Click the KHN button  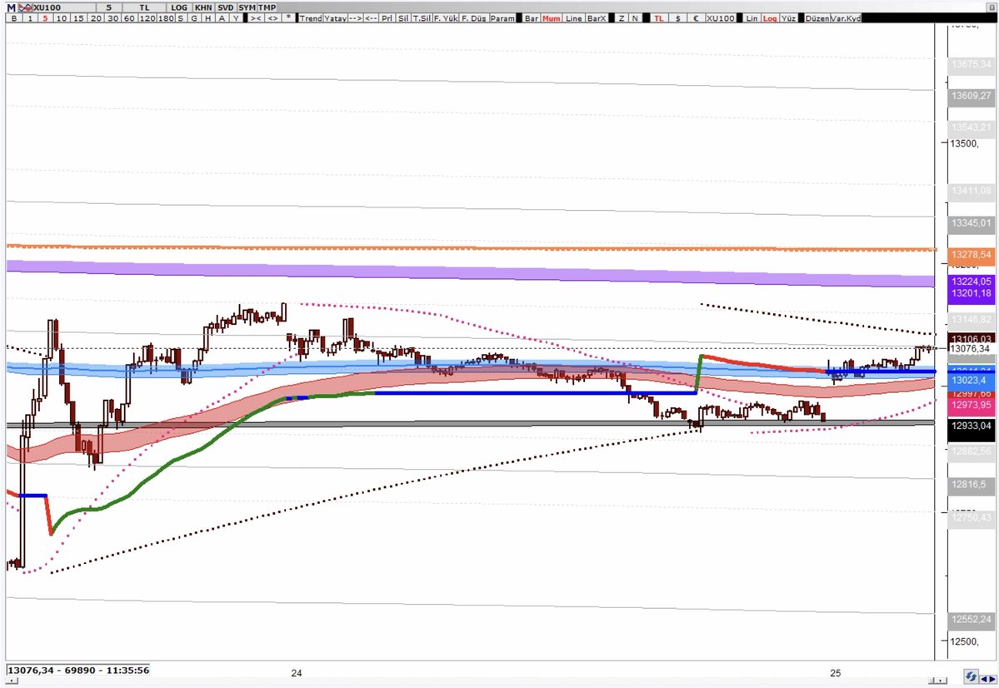coord(204,7)
